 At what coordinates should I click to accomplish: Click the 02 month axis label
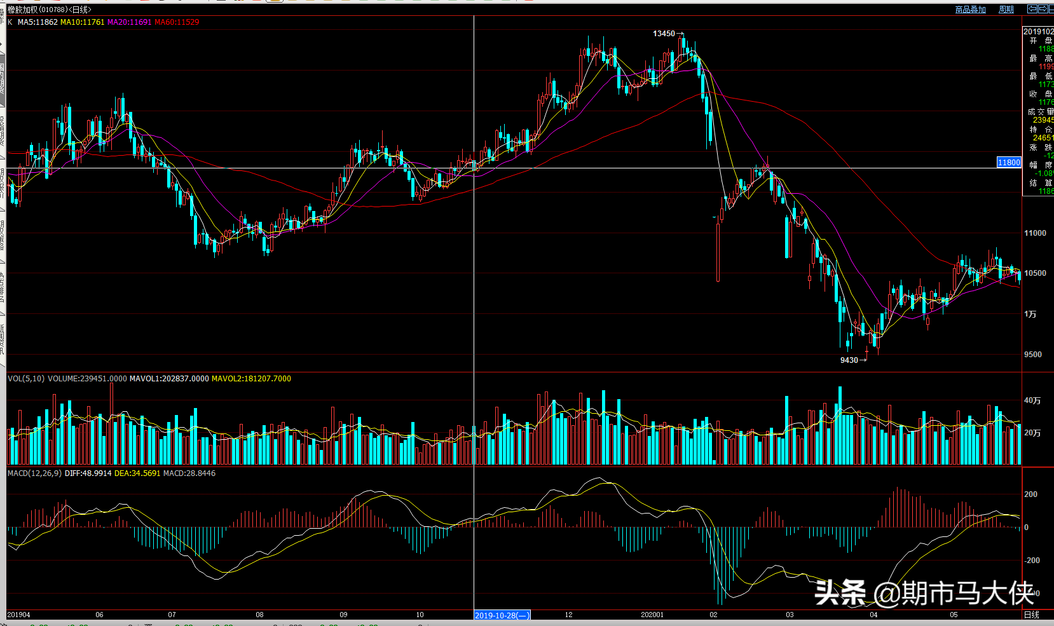click(713, 615)
